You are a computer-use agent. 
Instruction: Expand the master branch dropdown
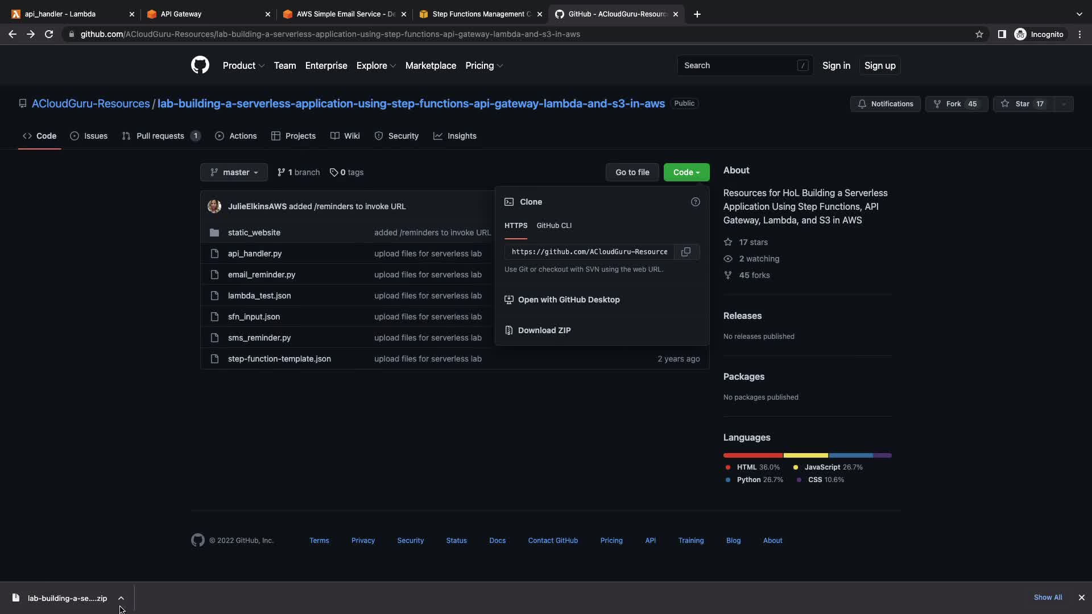pos(234,172)
